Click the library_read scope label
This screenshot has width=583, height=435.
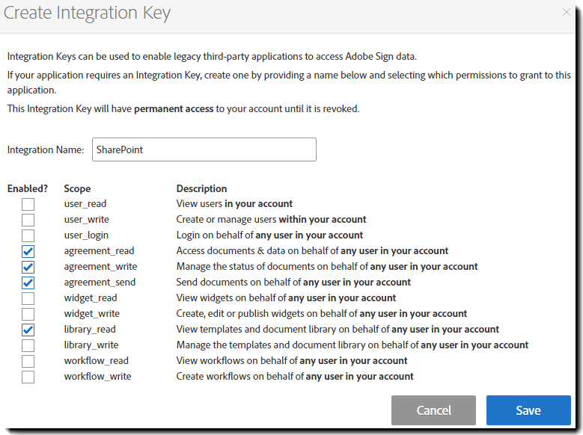(x=90, y=330)
